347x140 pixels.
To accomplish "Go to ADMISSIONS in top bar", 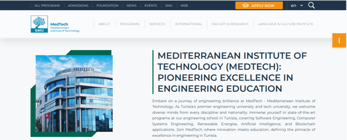I will tap(78, 6).
